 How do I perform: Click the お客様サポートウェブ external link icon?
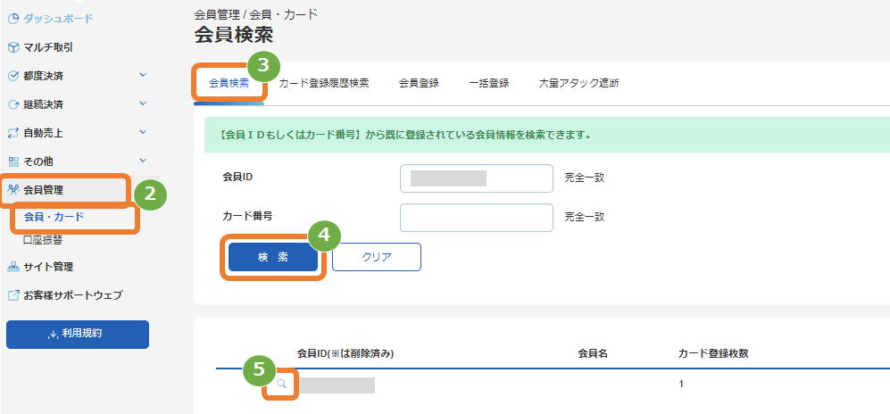(14, 295)
